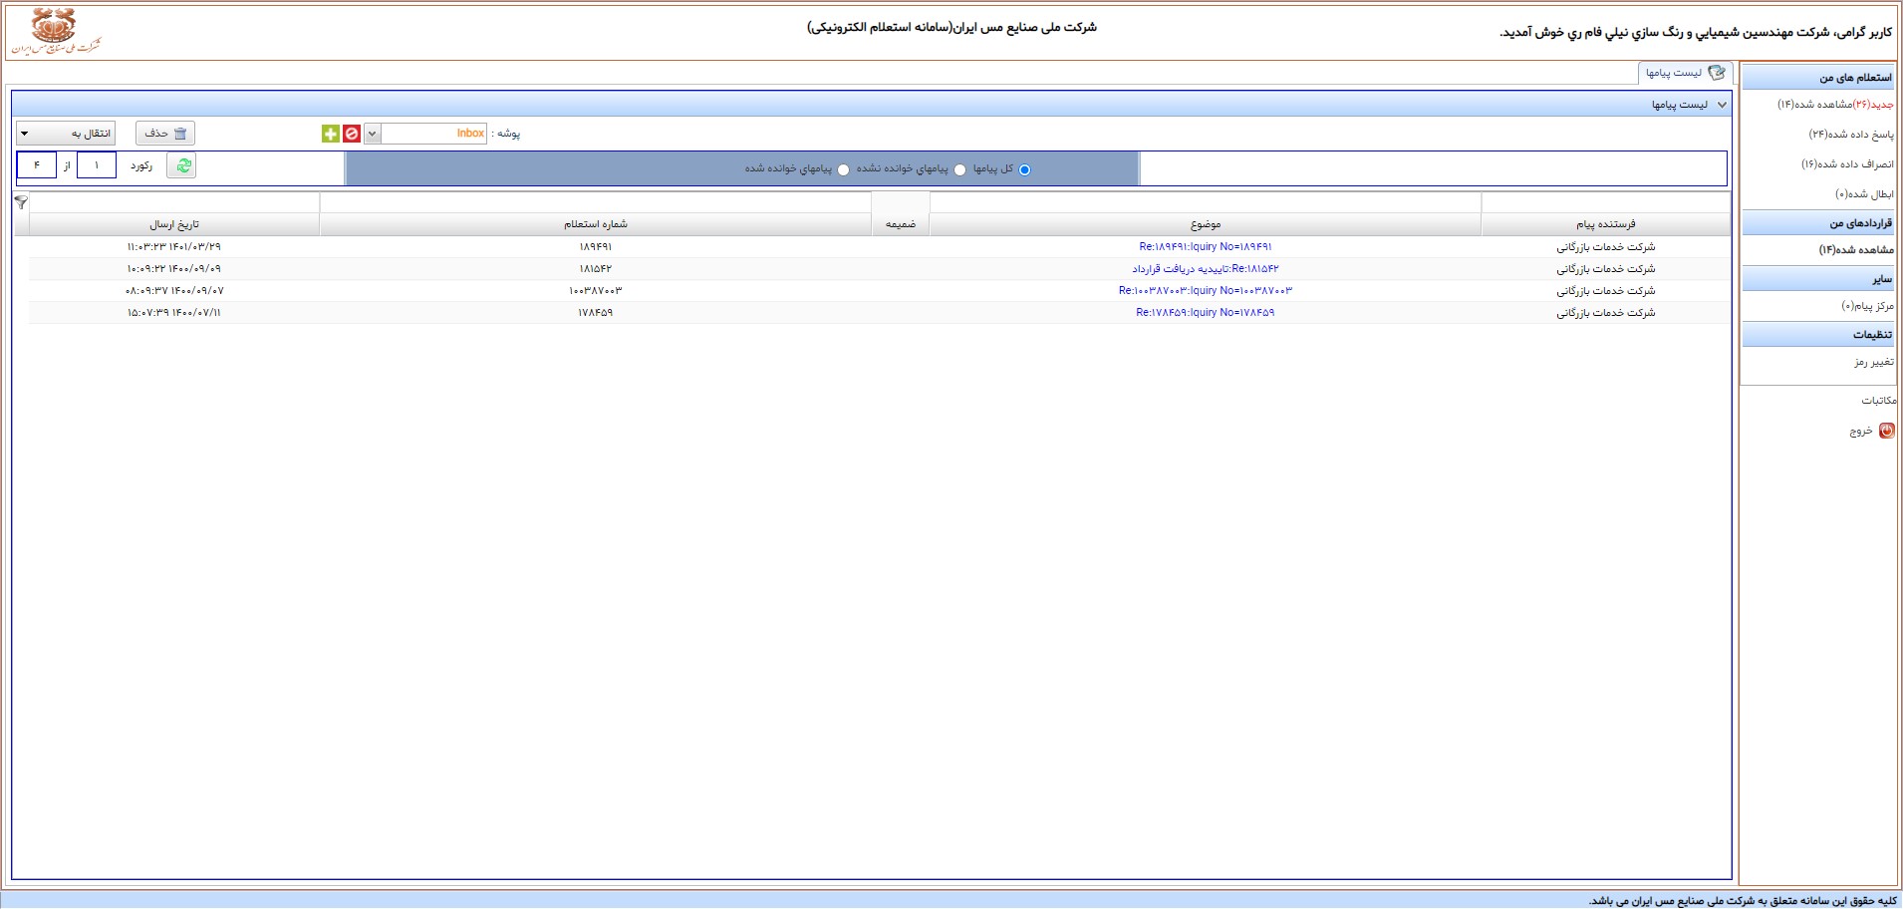This screenshot has width=1903, height=909.
Task: Open مشاهده شده(۱۴) next to جدید
Action: point(1814,105)
